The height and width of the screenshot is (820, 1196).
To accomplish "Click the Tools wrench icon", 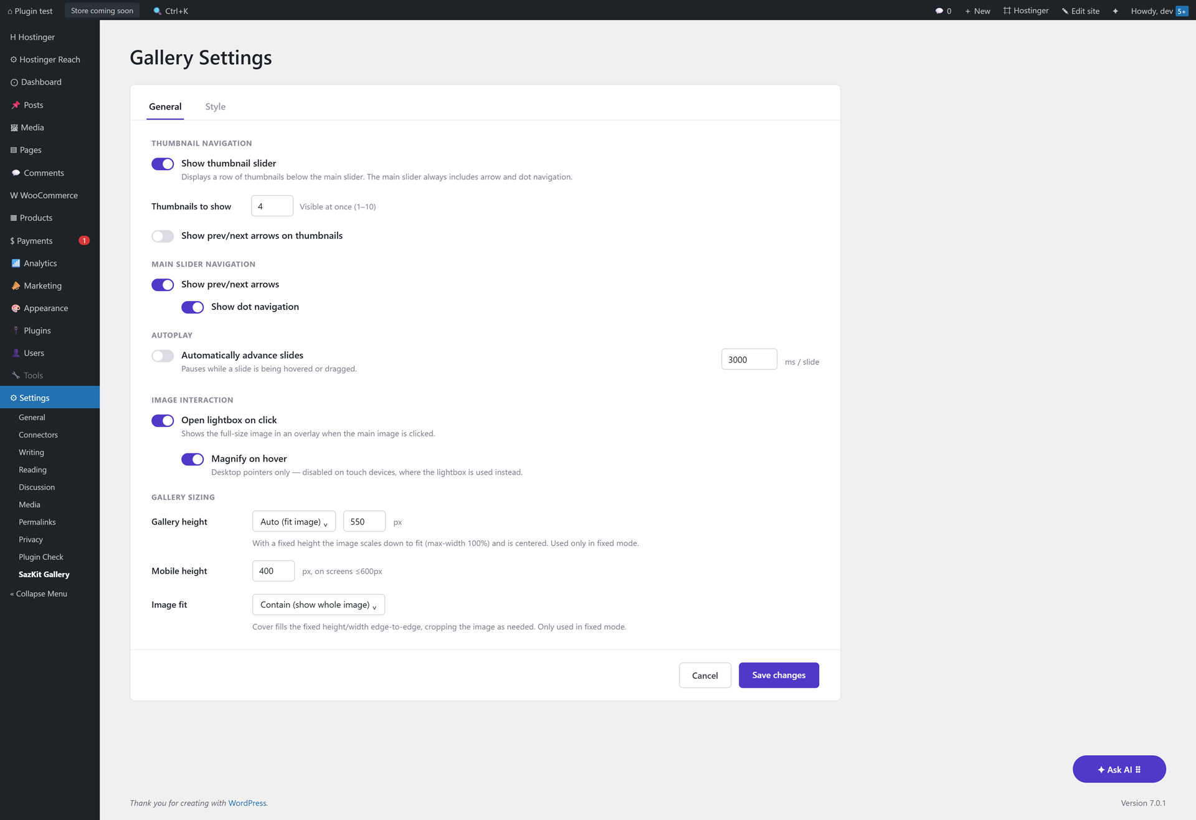I will [16, 376].
